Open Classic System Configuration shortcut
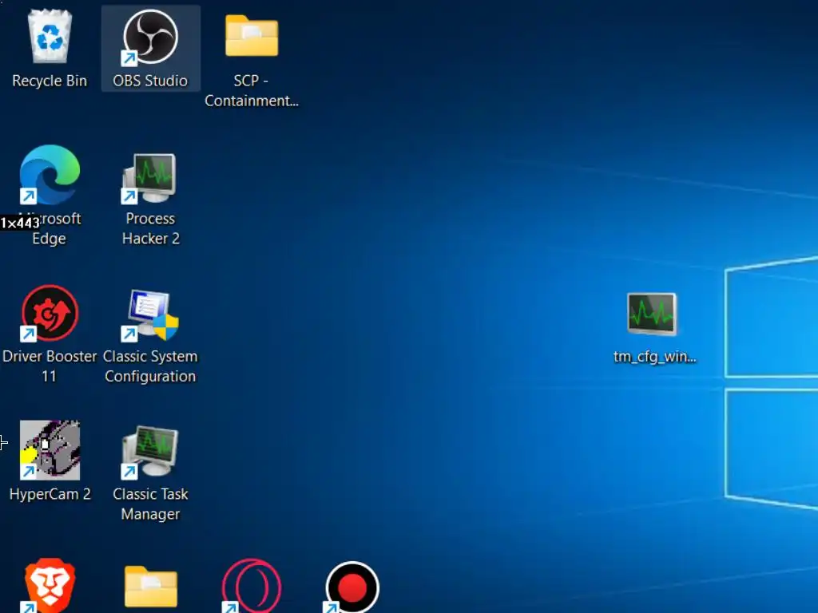 click(x=150, y=314)
